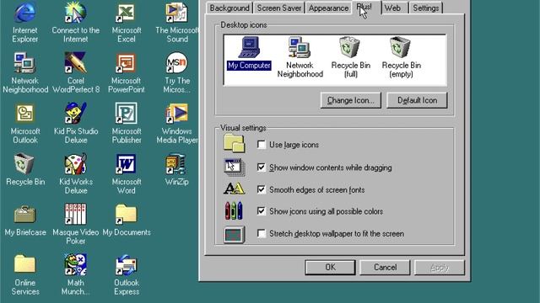Dismiss the dialog with Cancel
The image size is (540, 303).
pos(385,268)
